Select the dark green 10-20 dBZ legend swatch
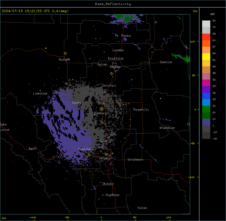Image resolution: width=226 pixels, height=221 pixels. pyautogui.click(x=206, y=116)
